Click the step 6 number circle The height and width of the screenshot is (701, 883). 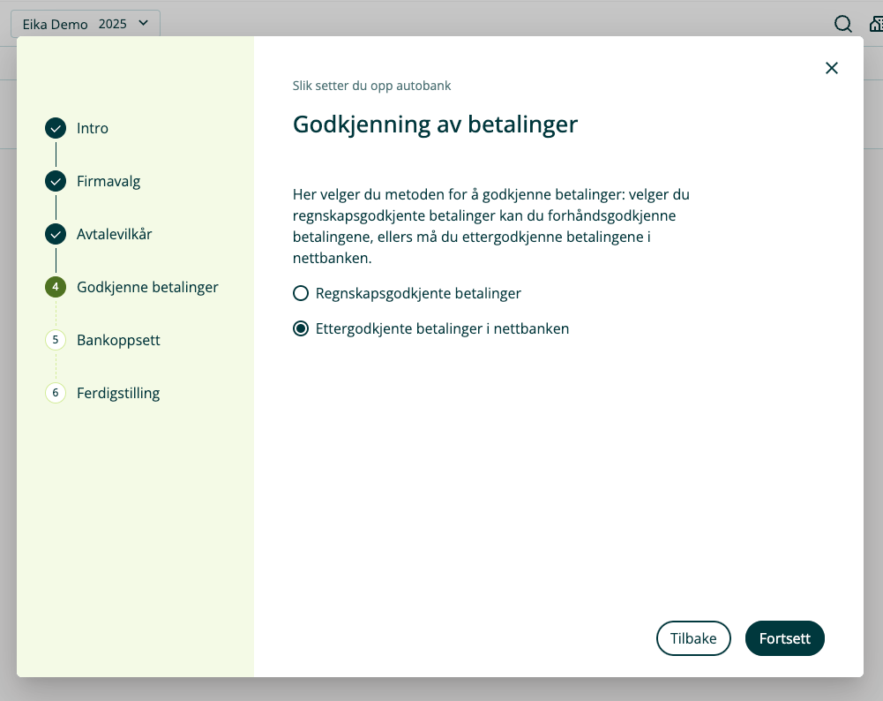pyautogui.click(x=56, y=393)
